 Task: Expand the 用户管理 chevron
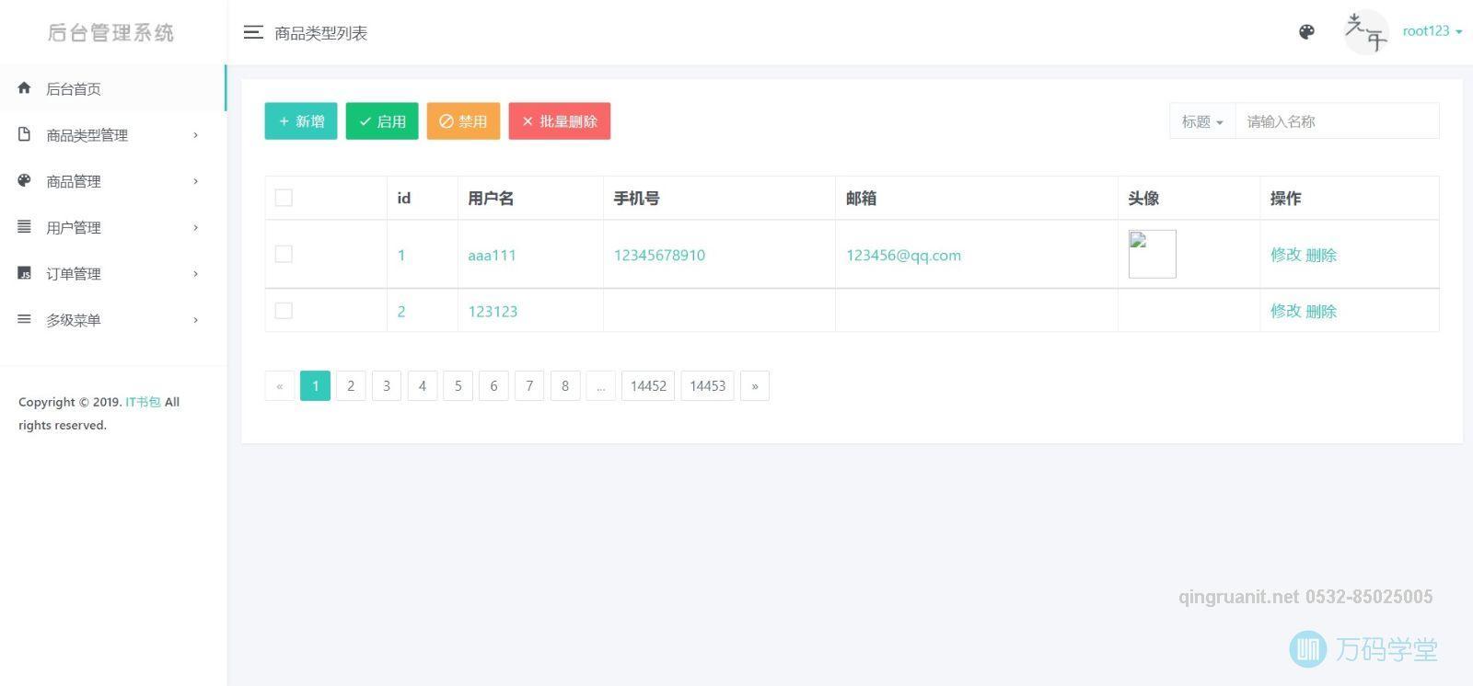[x=195, y=227]
